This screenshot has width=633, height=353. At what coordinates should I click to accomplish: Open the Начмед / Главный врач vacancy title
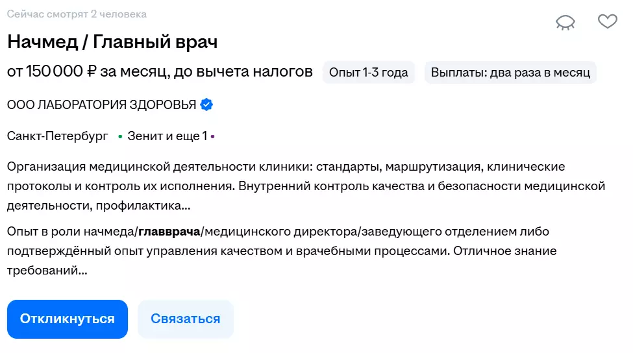click(x=112, y=42)
